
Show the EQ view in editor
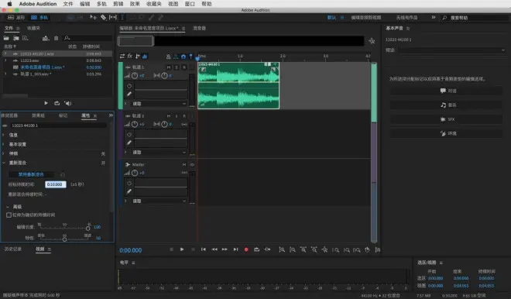pos(145,56)
